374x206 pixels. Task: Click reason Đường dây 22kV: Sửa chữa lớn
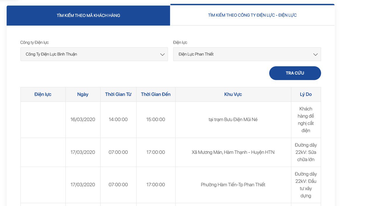tap(306, 152)
